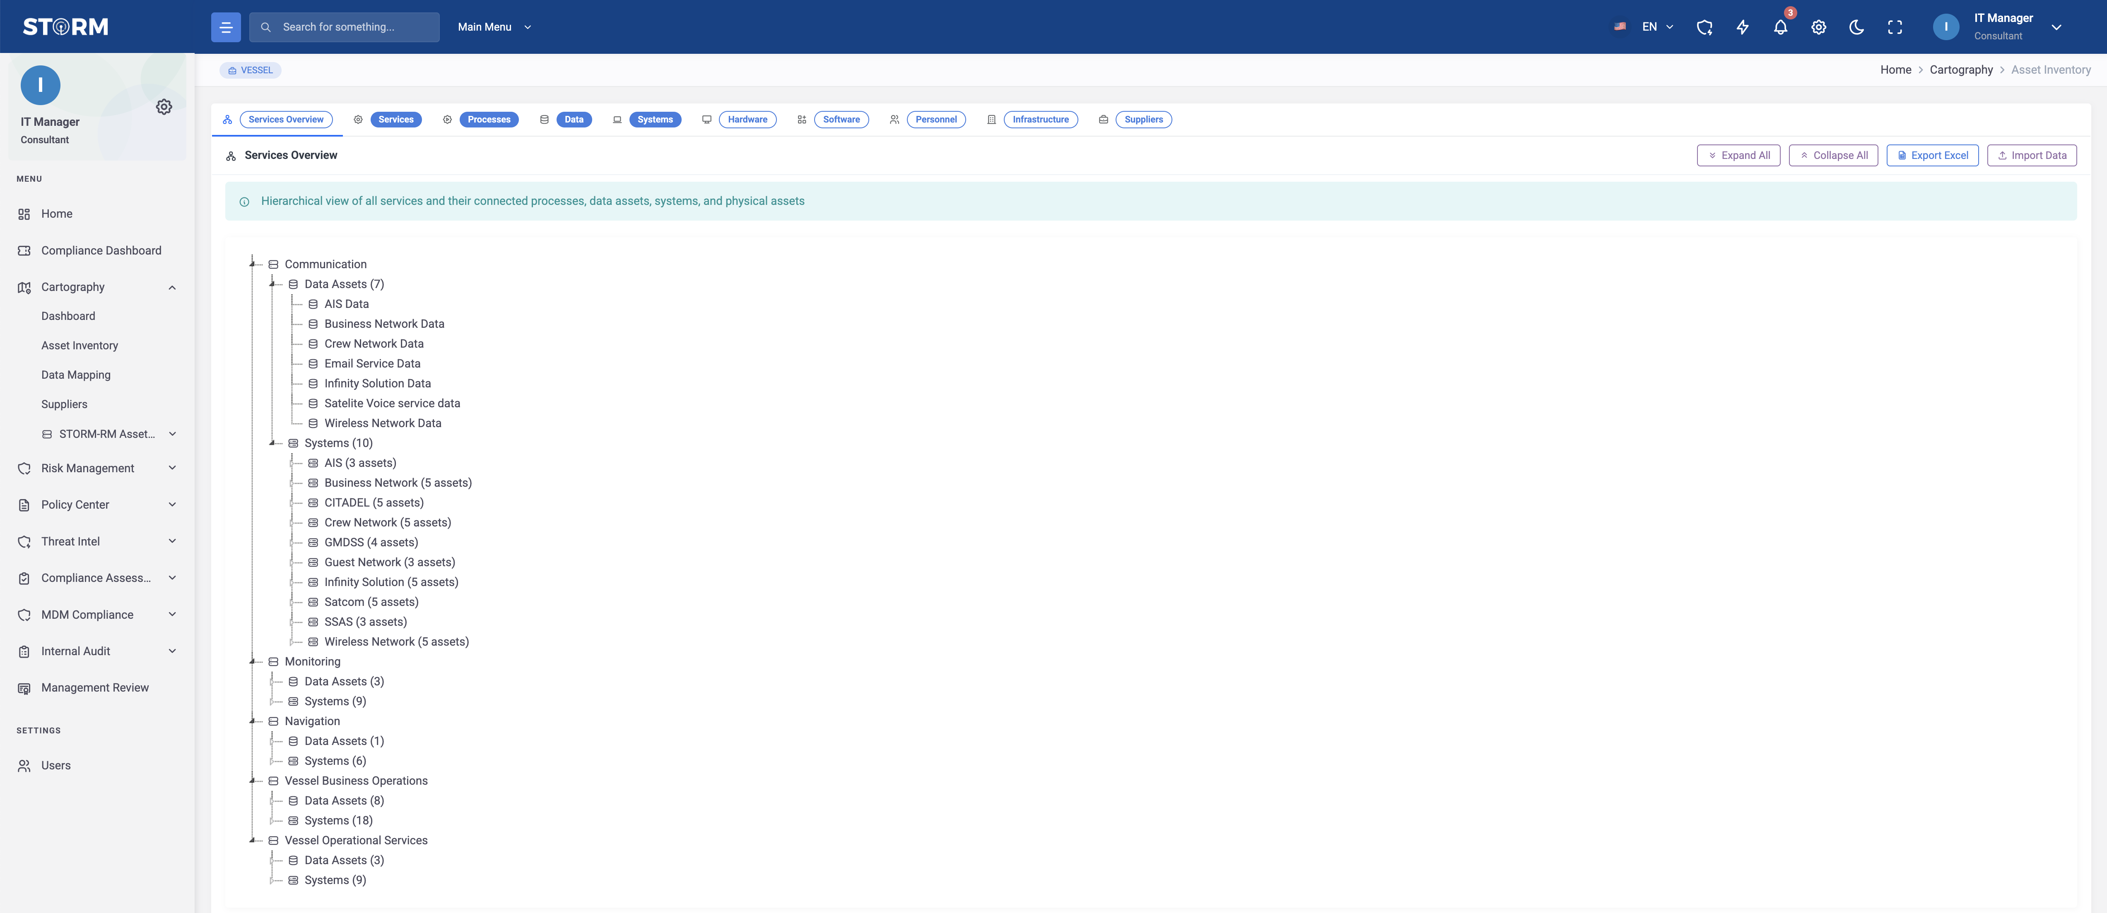
Task: Open the Main Menu dropdown
Action: [494, 27]
